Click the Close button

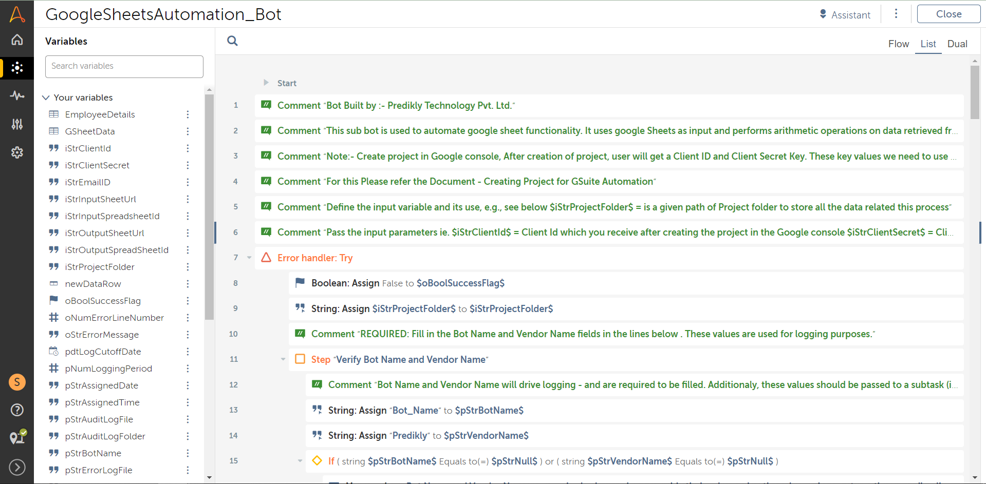point(948,14)
